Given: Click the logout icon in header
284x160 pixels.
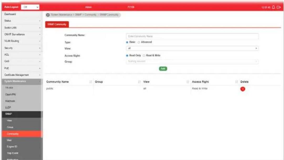Looking at the screenshot, I should (279, 7).
